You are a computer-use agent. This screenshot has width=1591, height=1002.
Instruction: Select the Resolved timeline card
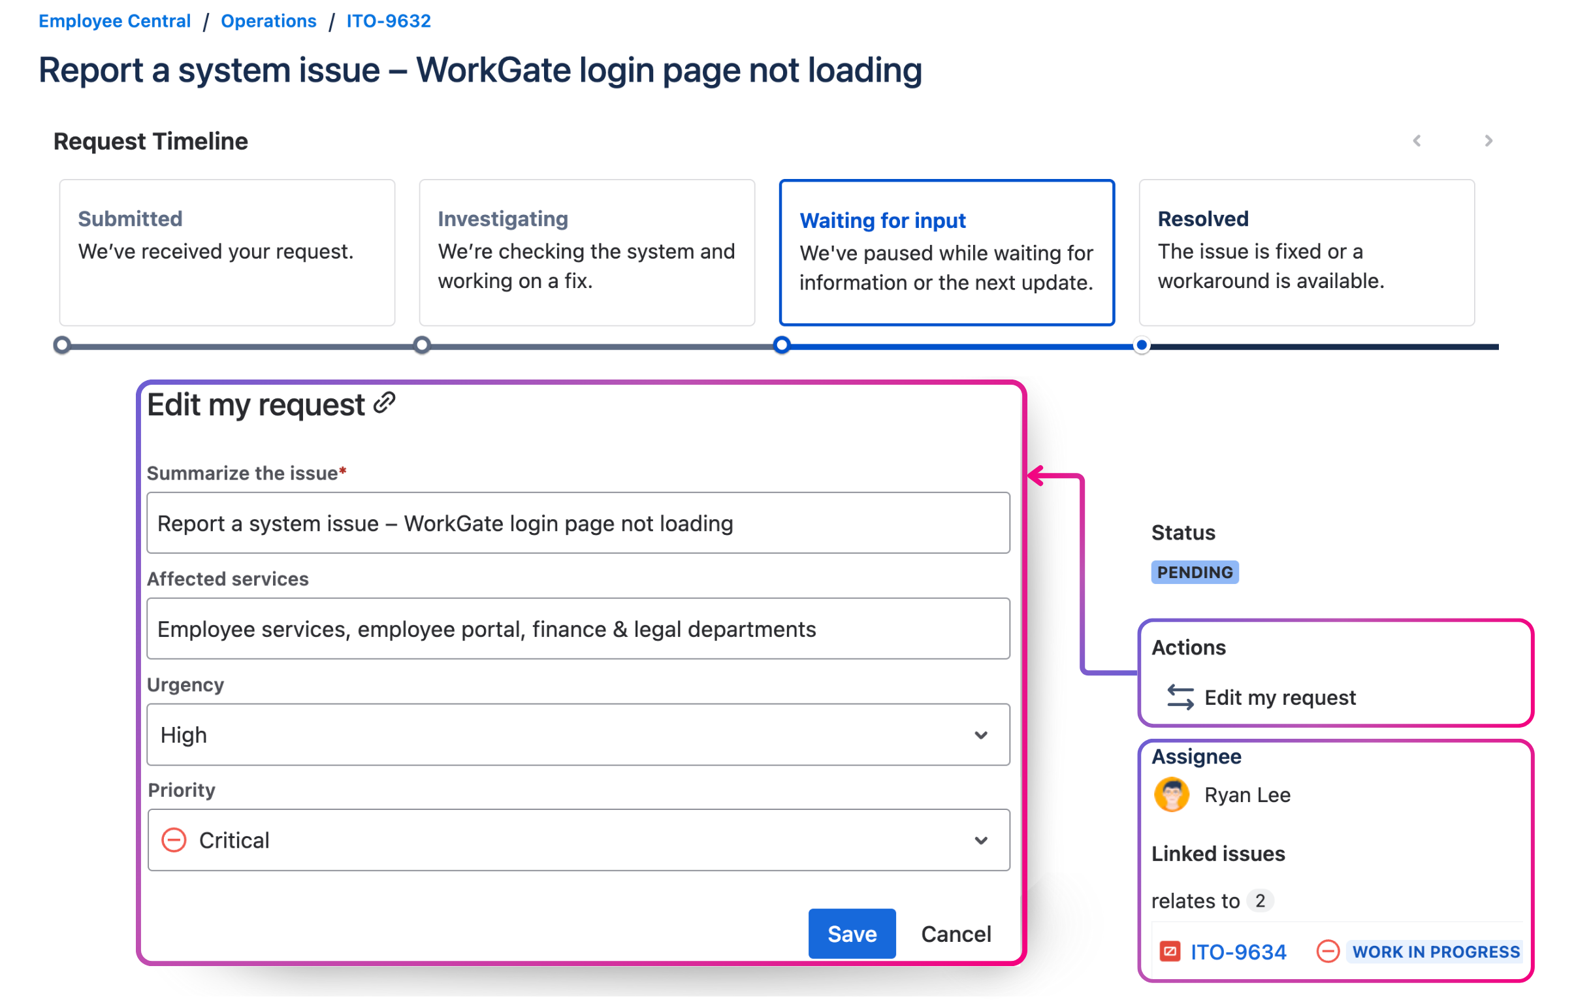pyautogui.click(x=1306, y=253)
